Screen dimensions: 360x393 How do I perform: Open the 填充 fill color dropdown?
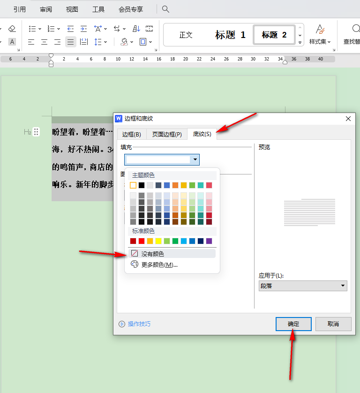195,160
